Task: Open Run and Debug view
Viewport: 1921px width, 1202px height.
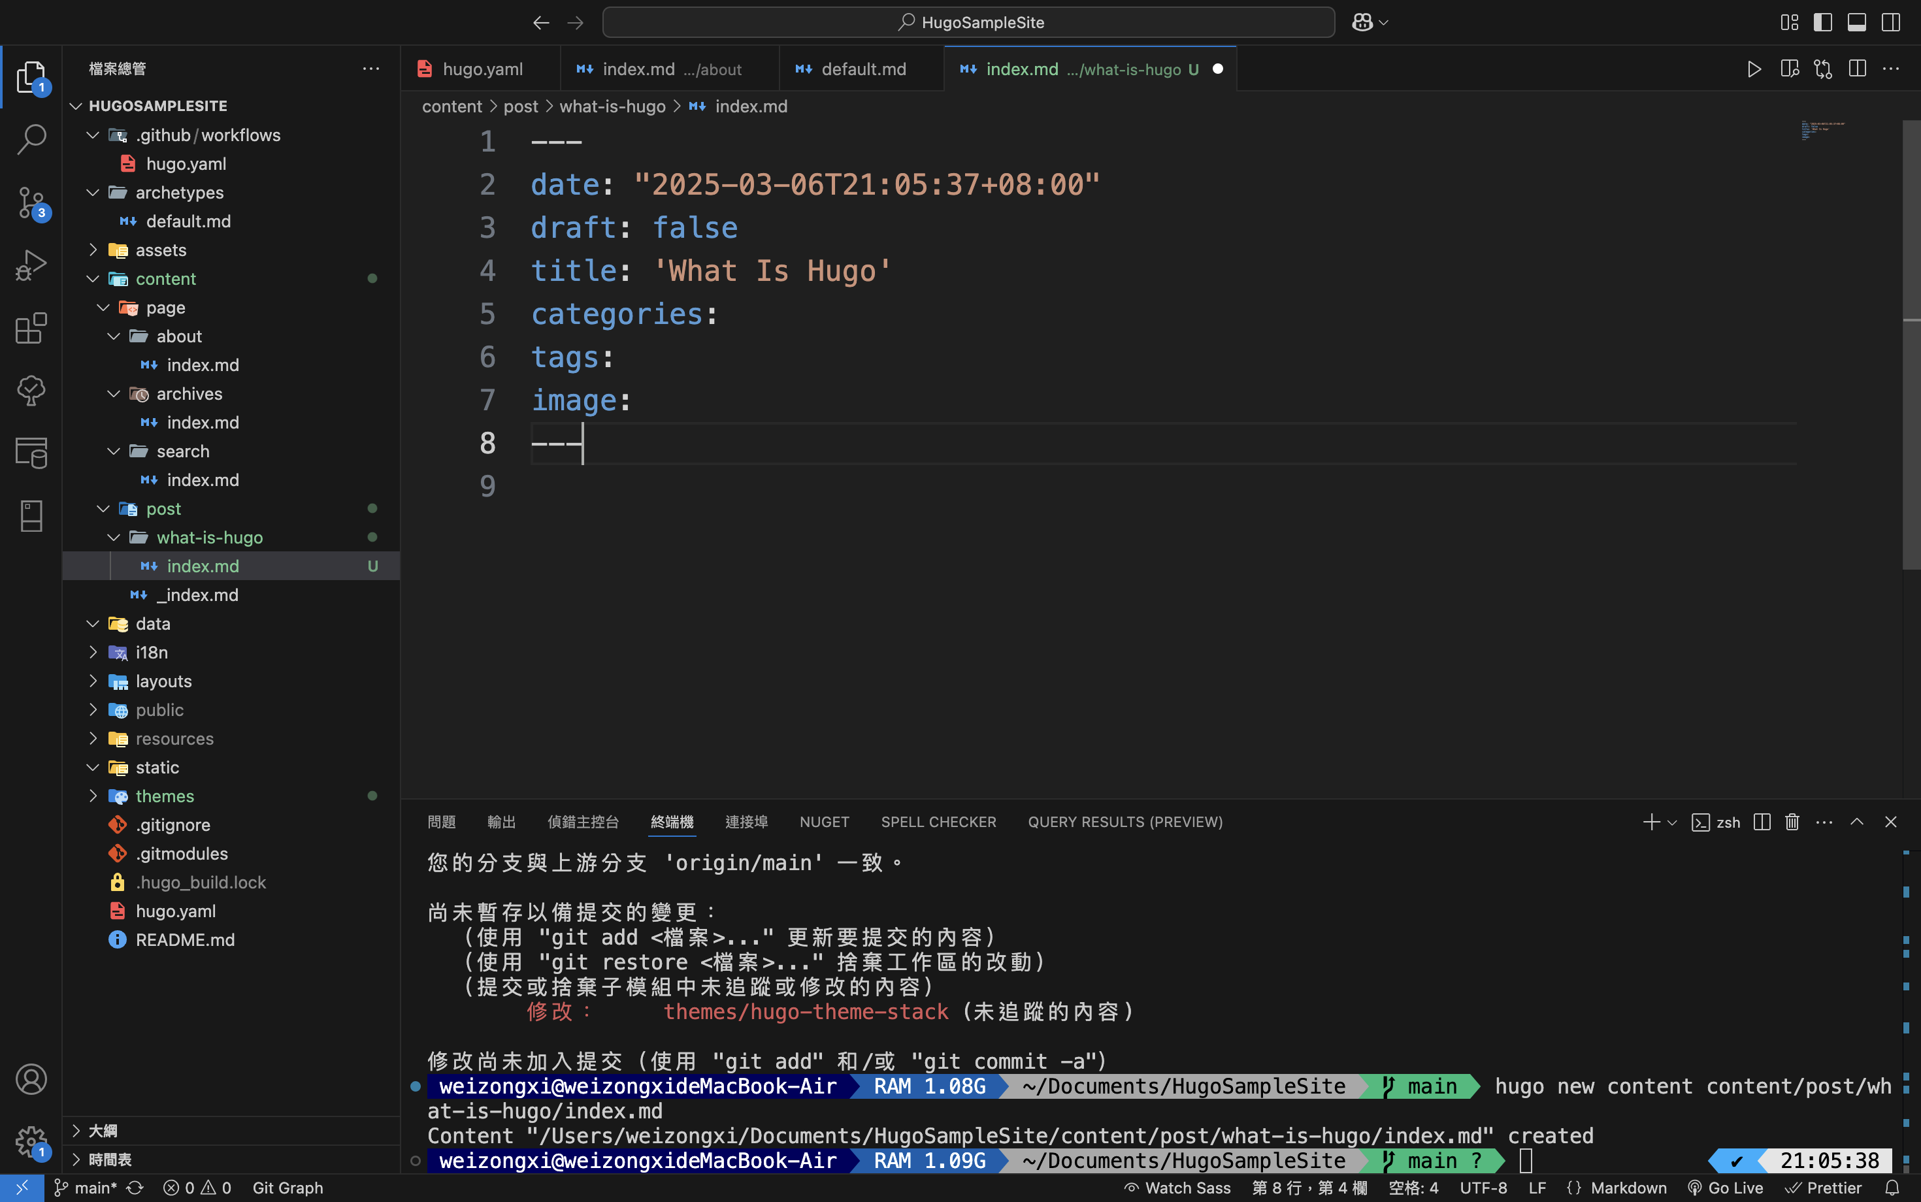Action: click(x=31, y=265)
